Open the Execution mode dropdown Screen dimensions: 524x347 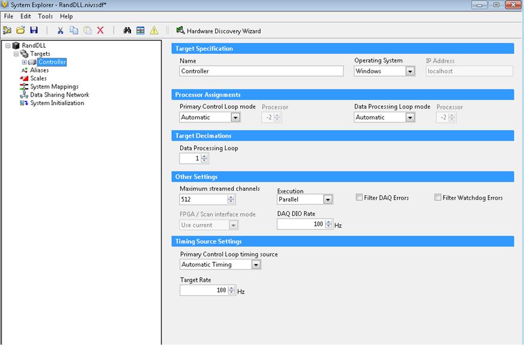327,199
